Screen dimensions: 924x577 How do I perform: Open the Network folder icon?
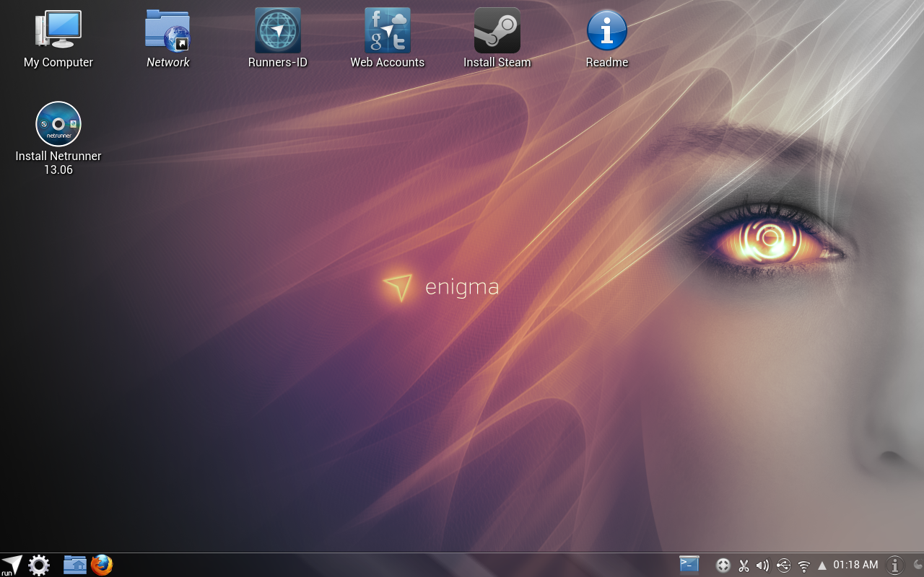tap(167, 30)
